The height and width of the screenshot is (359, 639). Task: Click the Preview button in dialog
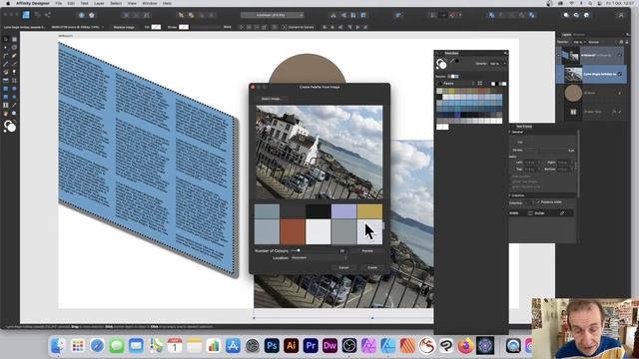tap(367, 250)
